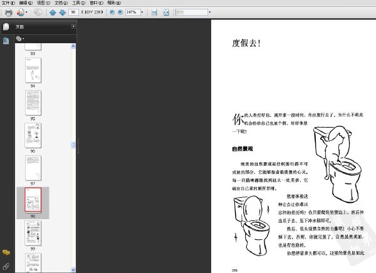
Task: Open the 文件 (File) menu
Action: coord(8,3)
